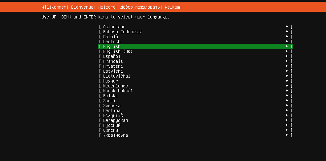This screenshot has width=326, height=161.
Task: Click the arrow on the Norsk bokmål row
Action: [287, 91]
